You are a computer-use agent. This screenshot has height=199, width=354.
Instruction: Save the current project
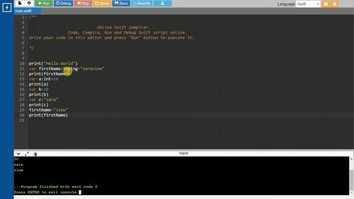click(x=121, y=3)
